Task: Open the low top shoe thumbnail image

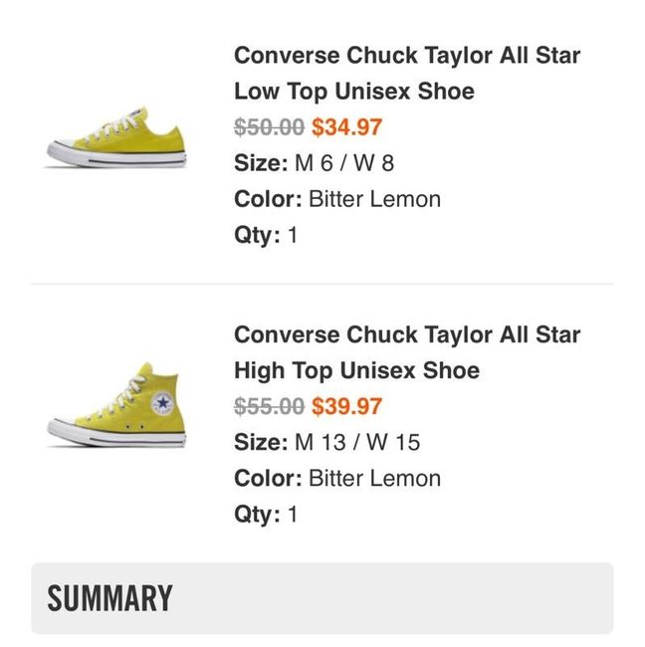Action: pyautogui.click(x=116, y=138)
